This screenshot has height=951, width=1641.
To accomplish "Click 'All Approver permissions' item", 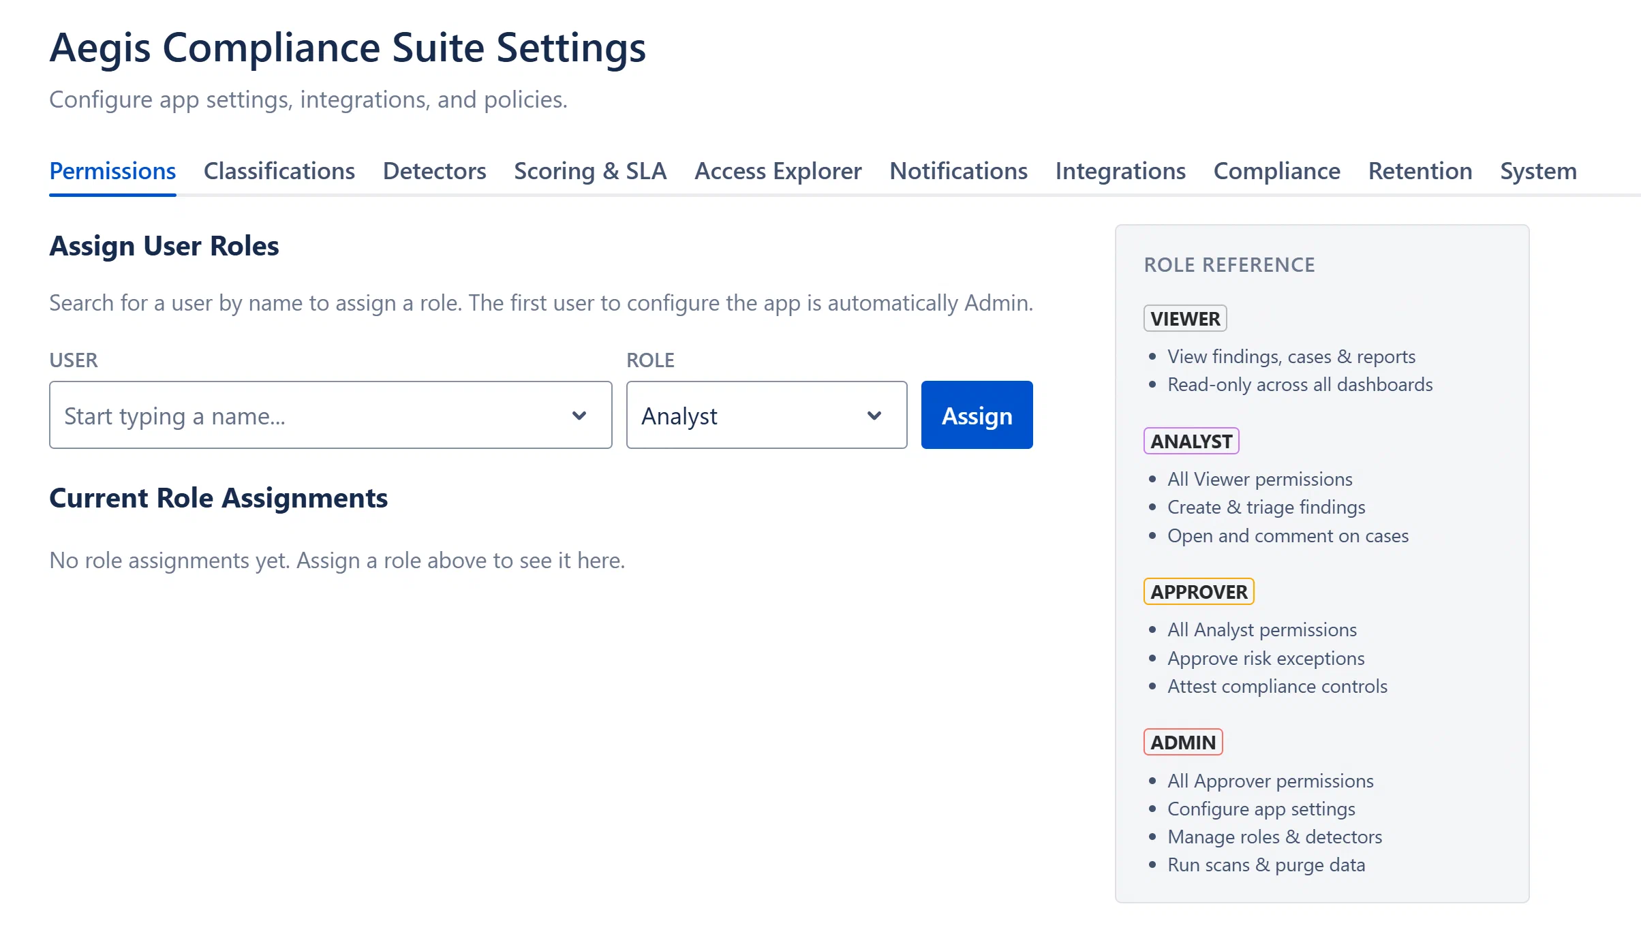I will (1270, 781).
